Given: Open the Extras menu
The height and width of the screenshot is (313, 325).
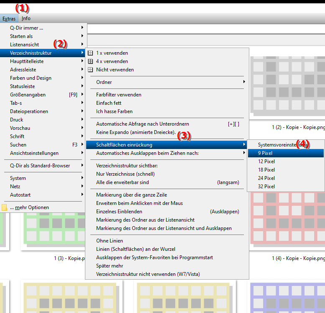Looking at the screenshot, I should tap(9, 19).
